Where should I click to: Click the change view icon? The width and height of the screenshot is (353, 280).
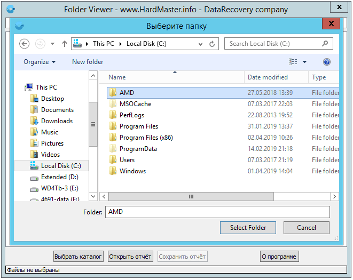[x=293, y=62]
